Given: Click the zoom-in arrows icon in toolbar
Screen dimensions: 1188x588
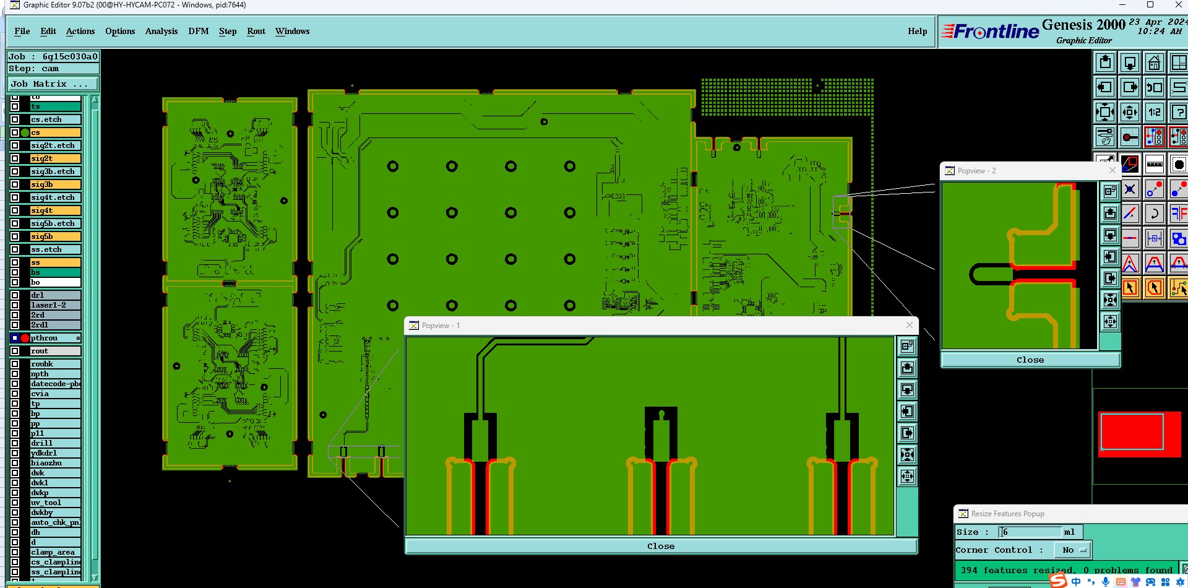Looking at the screenshot, I should (1105, 112).
